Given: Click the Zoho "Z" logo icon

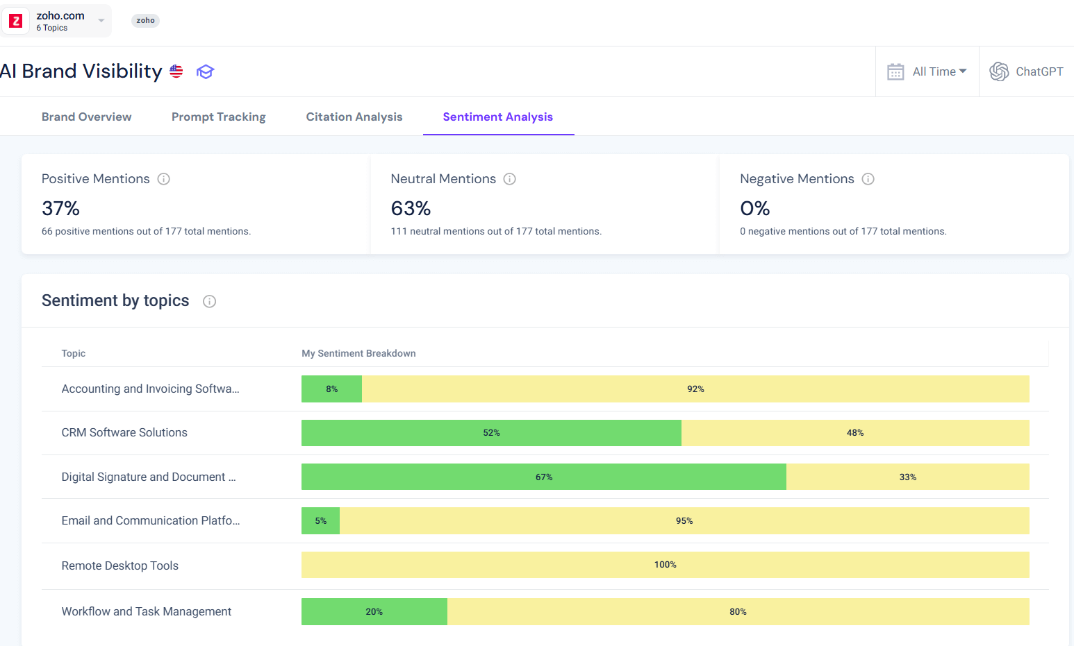Looking at the screenshot, I should tap(15, 20).
